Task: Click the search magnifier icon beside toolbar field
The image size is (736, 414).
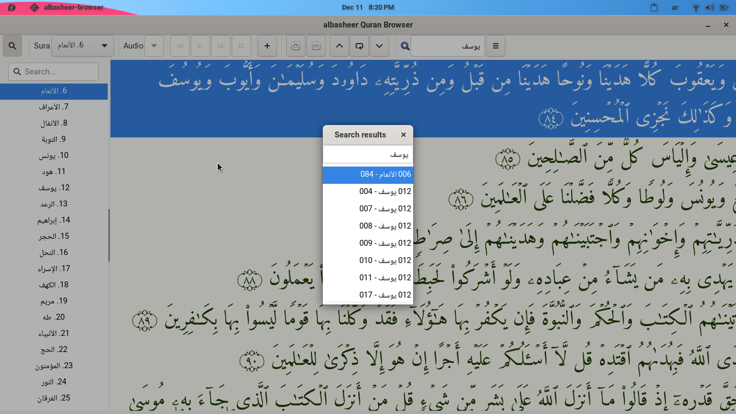Action: [x=405, y=46]
